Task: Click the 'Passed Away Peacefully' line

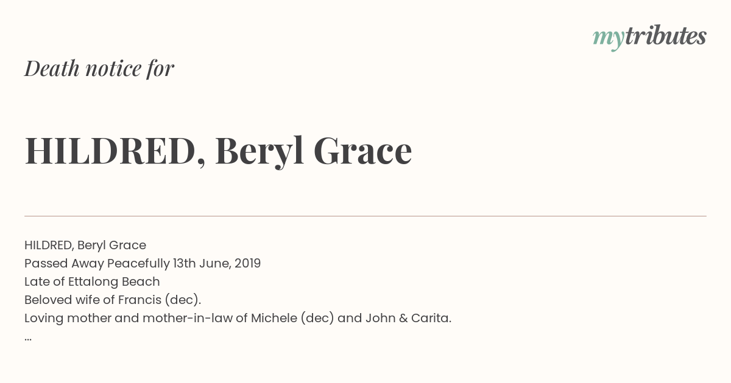Action: pos(143,263)
